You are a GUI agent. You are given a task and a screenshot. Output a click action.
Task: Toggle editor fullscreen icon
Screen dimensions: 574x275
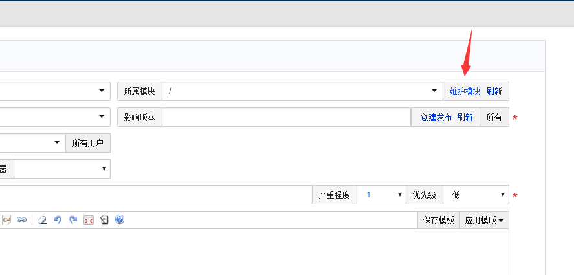pos(89,220)
